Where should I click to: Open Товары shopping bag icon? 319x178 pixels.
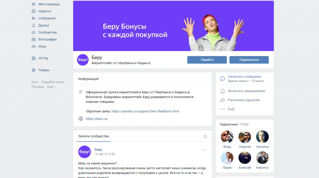click(x=34, y=70)
